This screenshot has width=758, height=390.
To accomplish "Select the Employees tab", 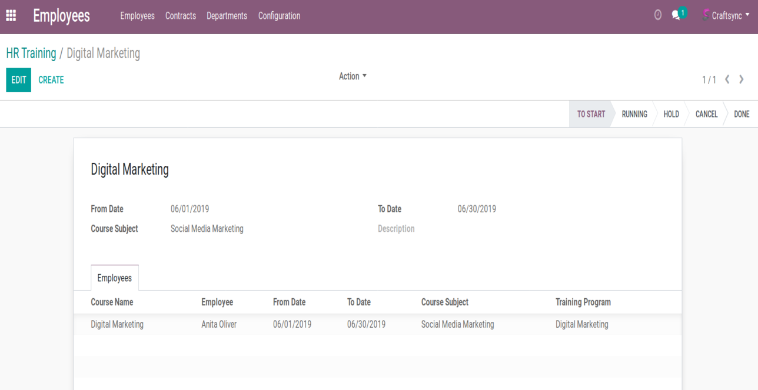I will (x=115, y=278).
